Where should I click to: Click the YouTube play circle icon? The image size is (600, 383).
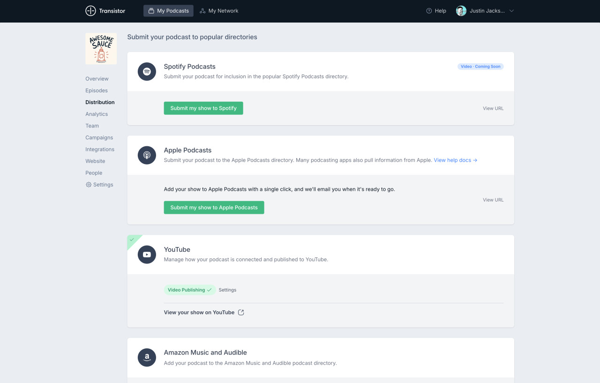[x=147, y=255]
